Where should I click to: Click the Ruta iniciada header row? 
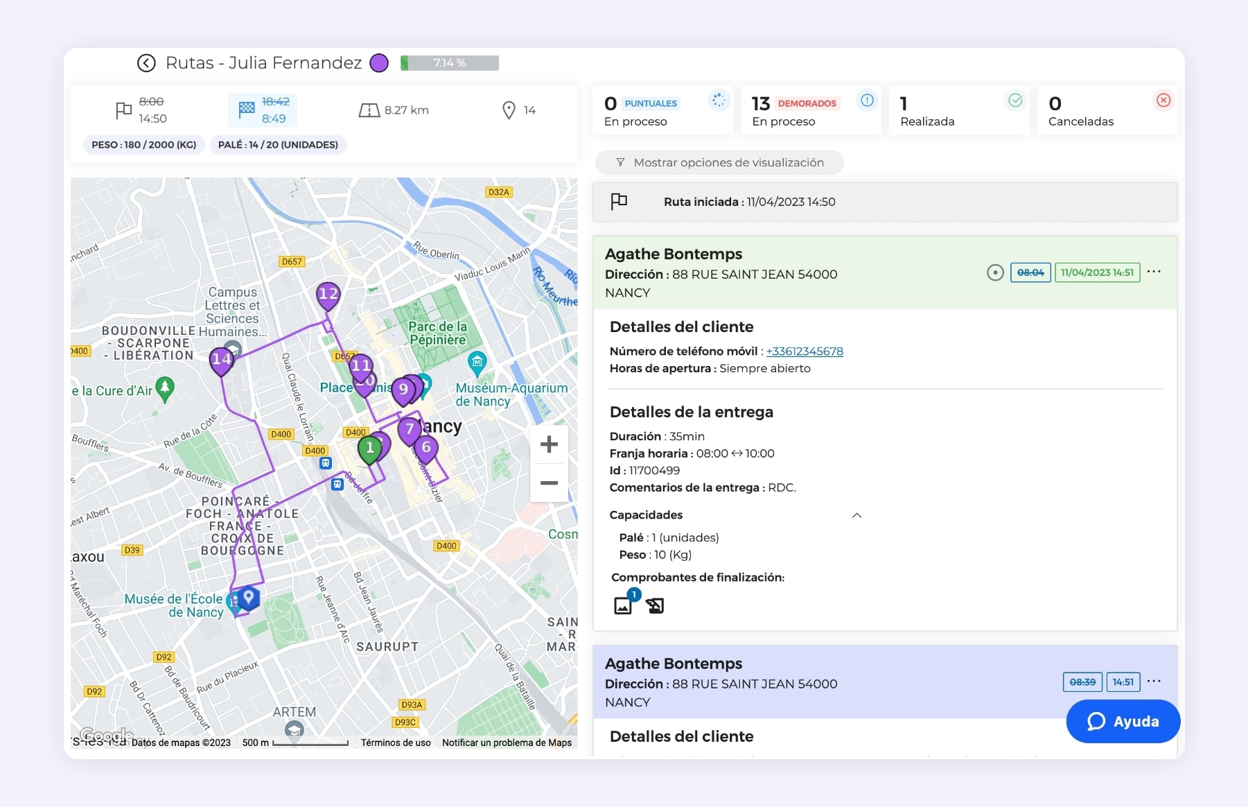[884, 202]
